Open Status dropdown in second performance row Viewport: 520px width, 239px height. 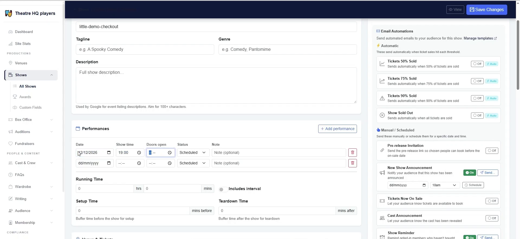pyautogui.click(x=193, y=163)
